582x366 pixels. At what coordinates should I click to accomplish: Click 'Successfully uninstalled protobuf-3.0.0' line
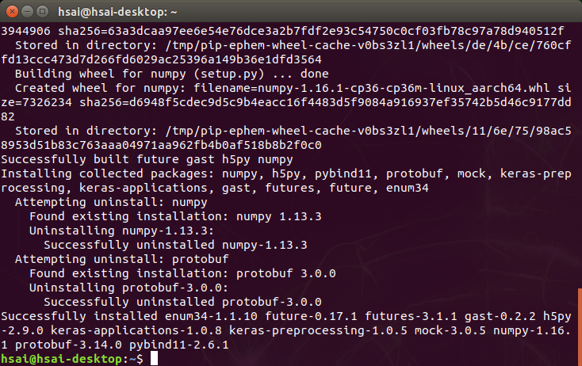click(182, 302)
